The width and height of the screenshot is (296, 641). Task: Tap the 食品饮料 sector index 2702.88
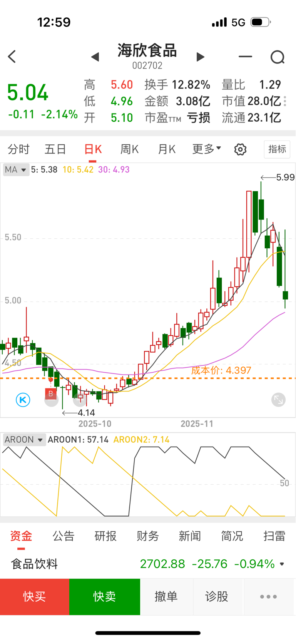[162, 564]
